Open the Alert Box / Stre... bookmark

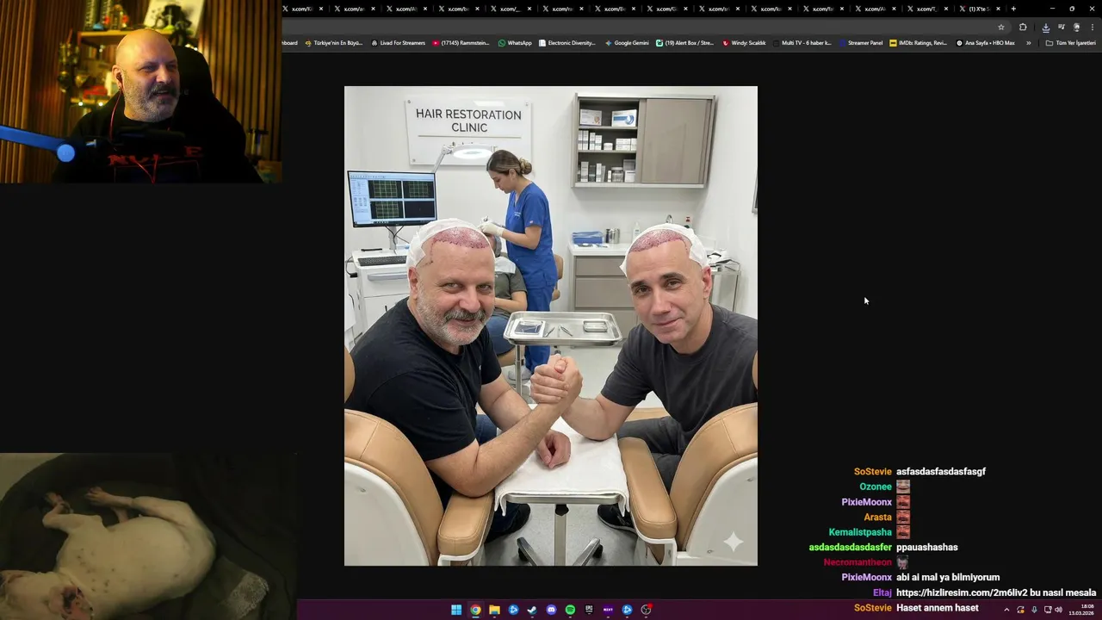coord(684,43)
